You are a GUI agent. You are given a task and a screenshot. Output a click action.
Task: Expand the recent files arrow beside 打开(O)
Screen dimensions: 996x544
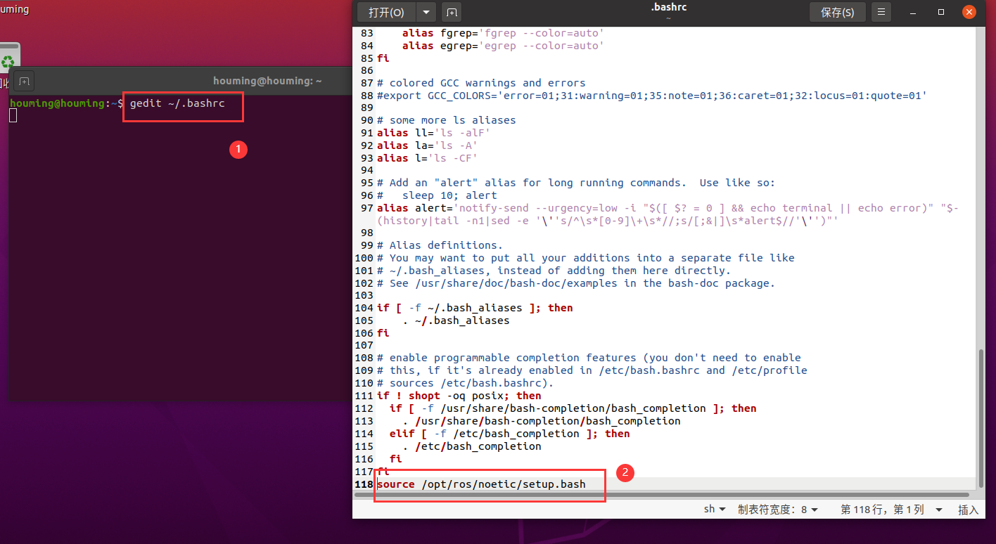click(x=426, y=12)
